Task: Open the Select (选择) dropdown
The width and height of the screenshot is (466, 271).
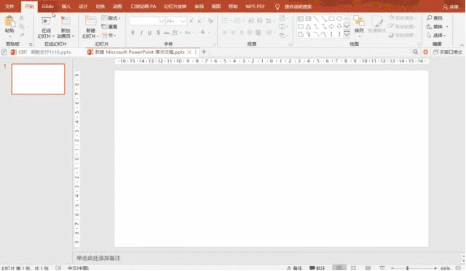Action: click(x=436, y=36)
